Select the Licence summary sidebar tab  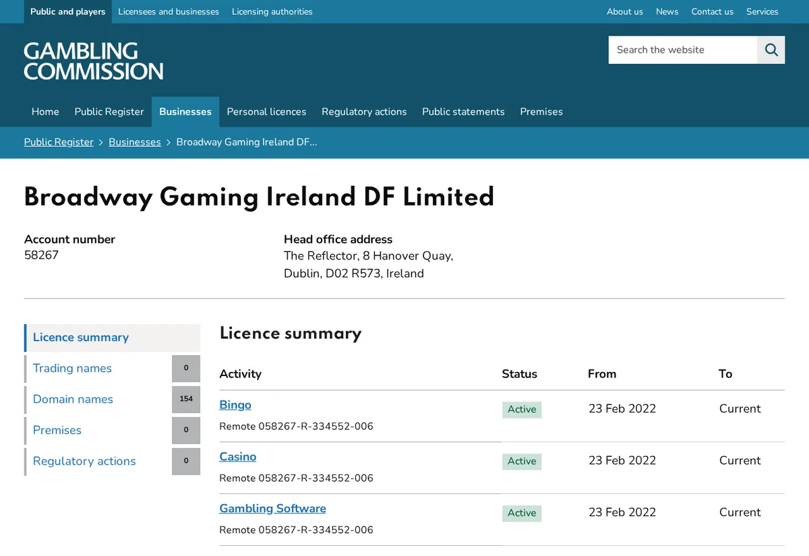pos(113,338)
